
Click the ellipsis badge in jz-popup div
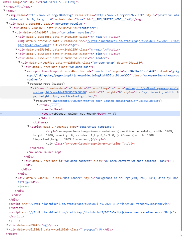pos(101,230)
